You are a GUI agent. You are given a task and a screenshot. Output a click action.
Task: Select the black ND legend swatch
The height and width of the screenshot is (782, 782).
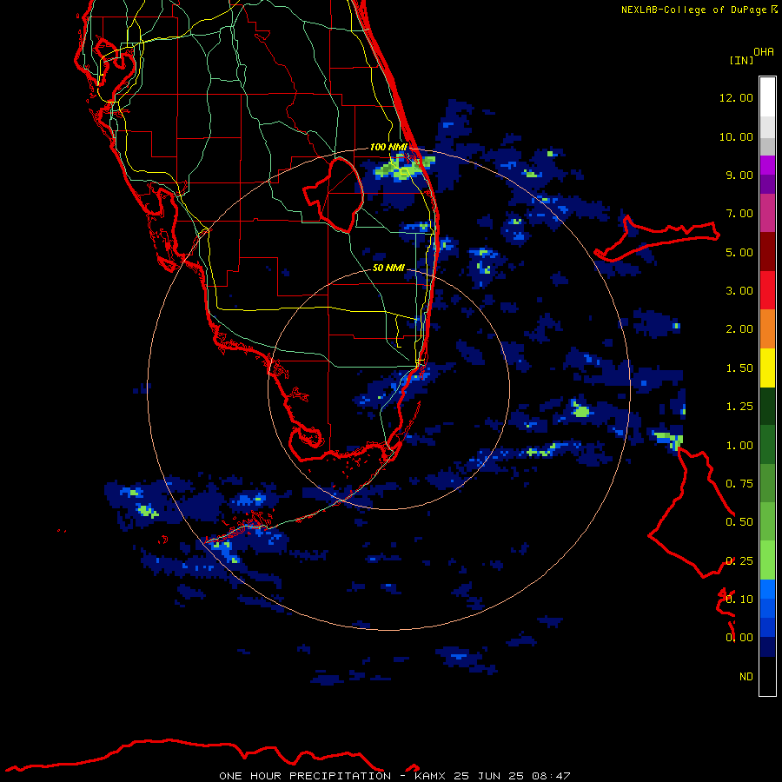pos(767,676)
